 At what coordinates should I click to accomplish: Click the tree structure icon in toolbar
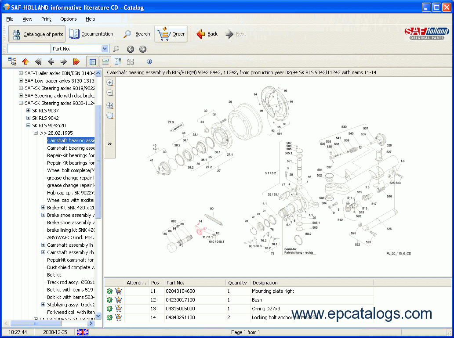[12, 61]
